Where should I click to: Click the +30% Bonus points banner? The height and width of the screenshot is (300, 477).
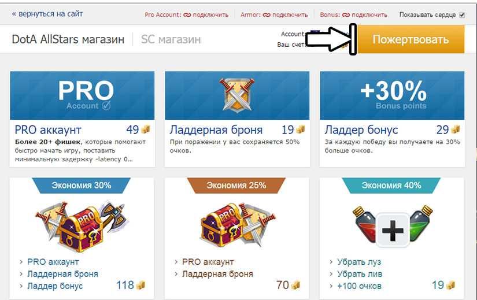pyautogui.click(x=392, y=95)
